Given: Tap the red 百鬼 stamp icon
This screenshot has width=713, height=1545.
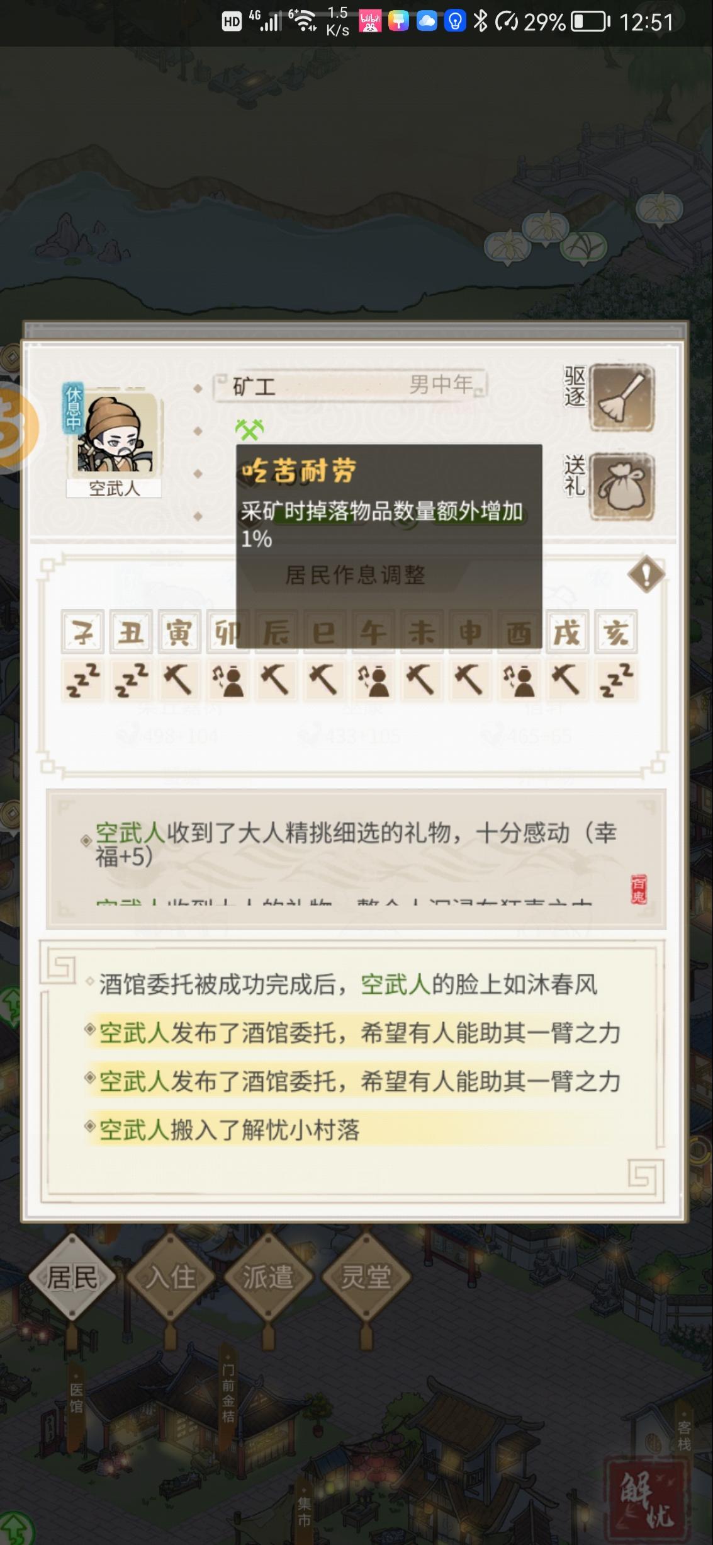Looking at the screenshot, I should 639,889.
